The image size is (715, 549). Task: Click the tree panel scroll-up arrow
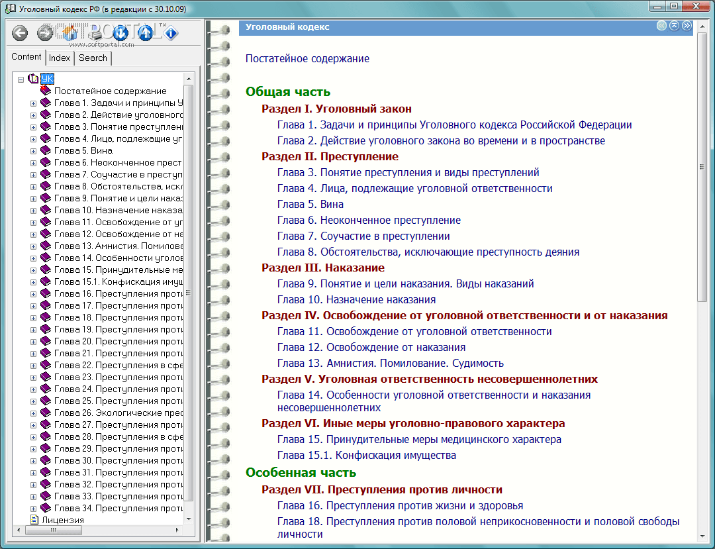(x=188, y=79)
